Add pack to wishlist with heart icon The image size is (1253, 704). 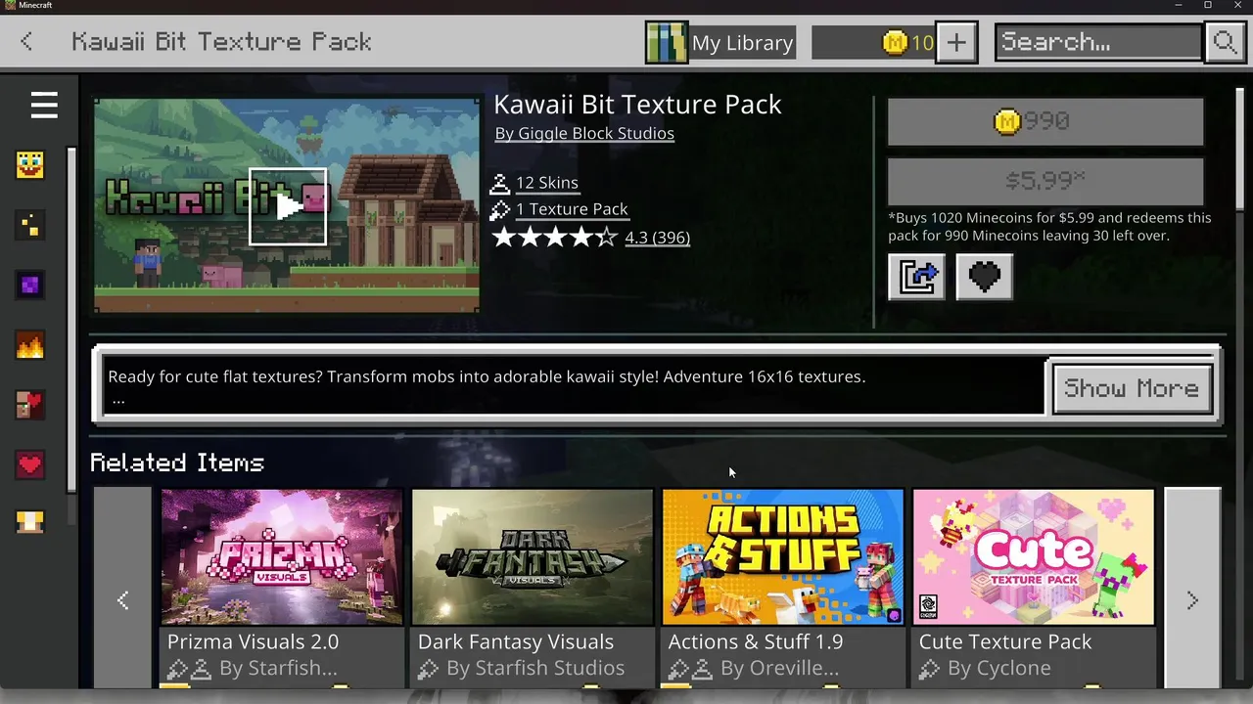coord(984,277)
